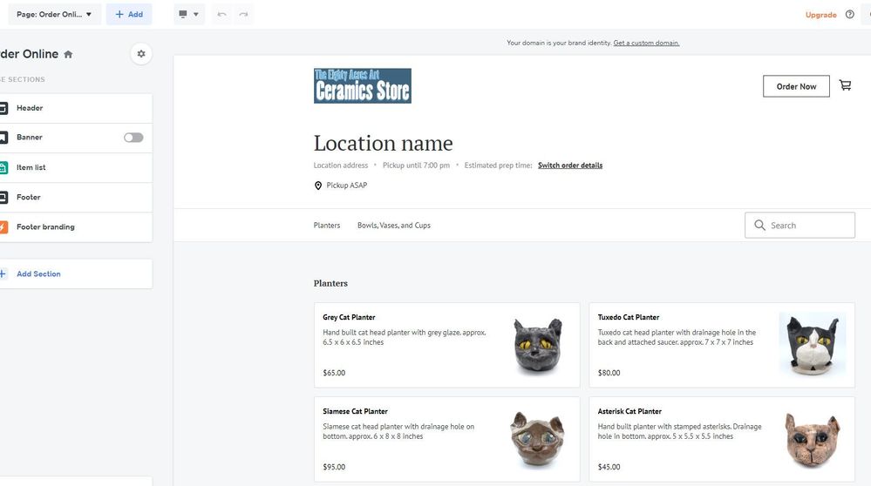Click the undo arrow icon
Screen dimensions: 871x486
222,15
